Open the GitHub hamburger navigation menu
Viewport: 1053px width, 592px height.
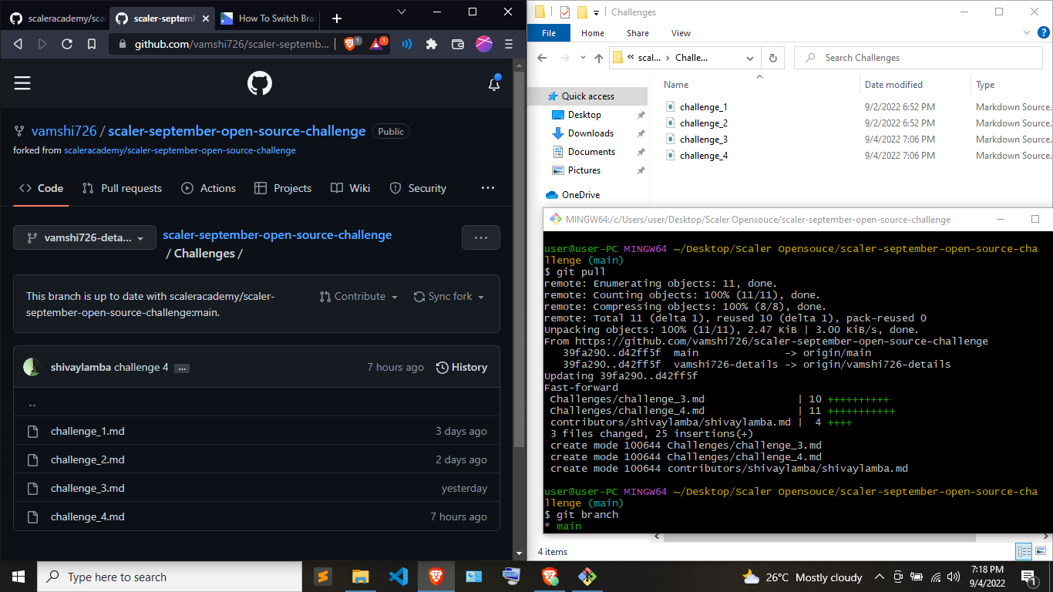point(22,82)
